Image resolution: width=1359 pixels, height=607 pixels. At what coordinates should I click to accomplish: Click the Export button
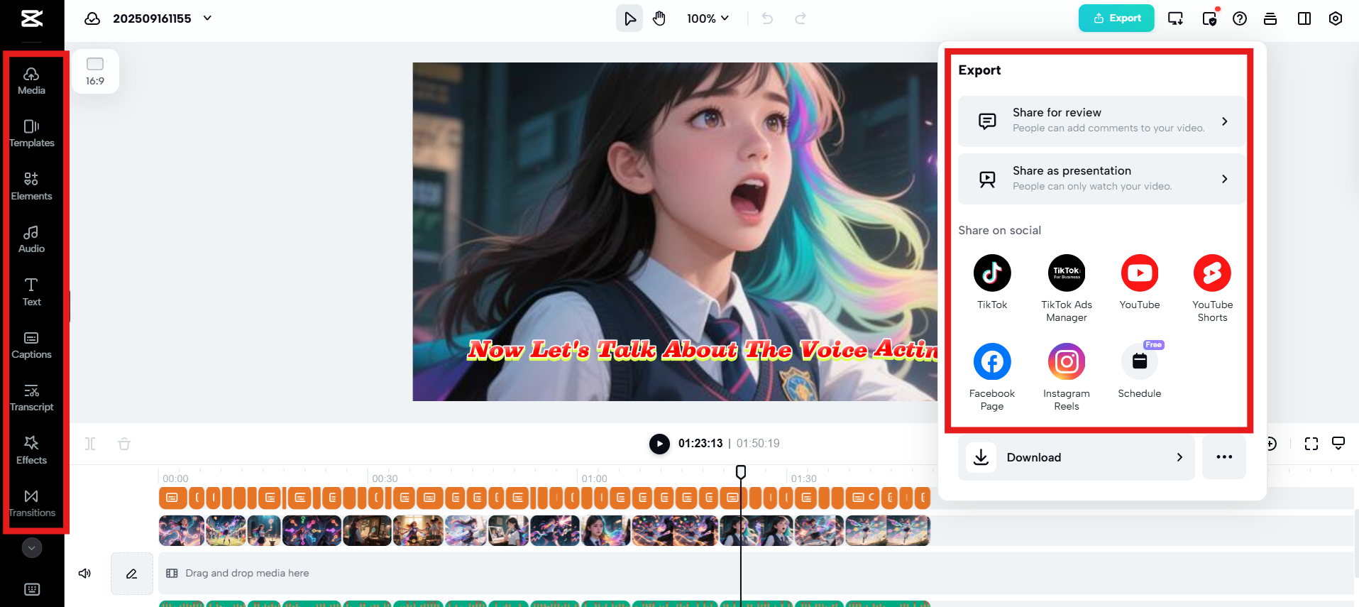1116,18
